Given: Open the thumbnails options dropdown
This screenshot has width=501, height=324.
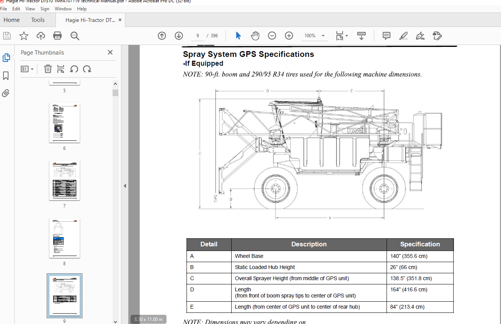Looking at the screenshot, I should (x=27, y=69).
